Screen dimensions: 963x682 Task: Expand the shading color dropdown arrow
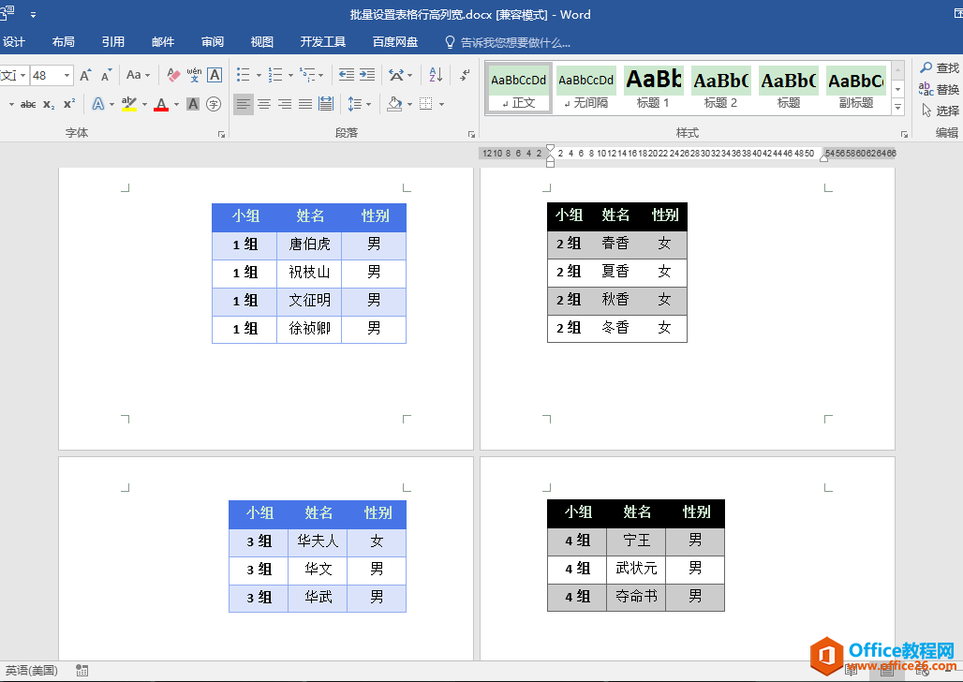pyautogui.click(x=409, y=104)
